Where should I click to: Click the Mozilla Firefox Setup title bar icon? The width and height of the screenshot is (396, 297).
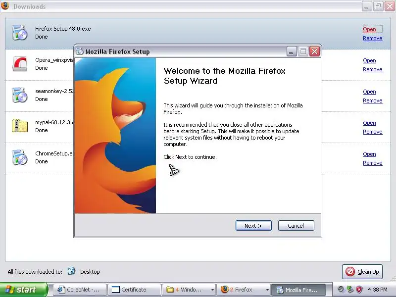[80, 51]
